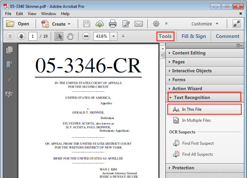The image size is (247, 178).
Task: Toggle the Tools pane
Action: point(165,36)
